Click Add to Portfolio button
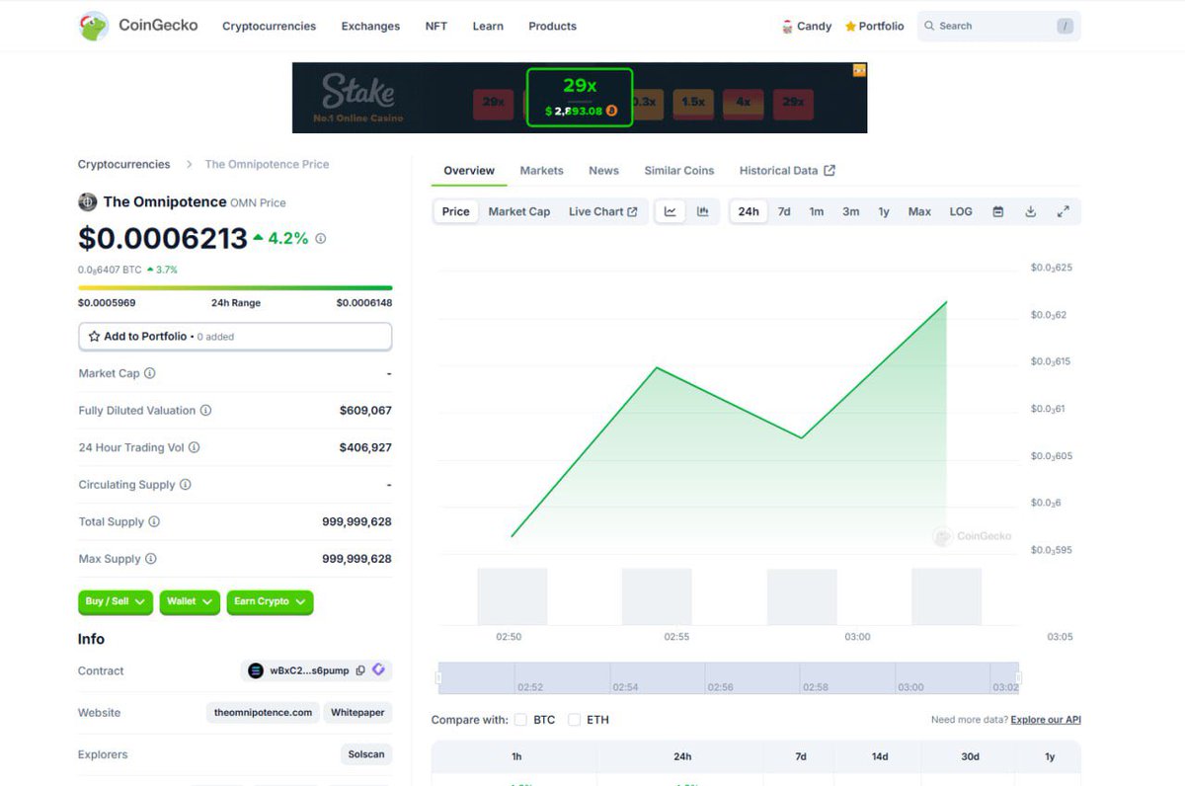Viewport: 1185px width, 786px height. tap(235, 337)
